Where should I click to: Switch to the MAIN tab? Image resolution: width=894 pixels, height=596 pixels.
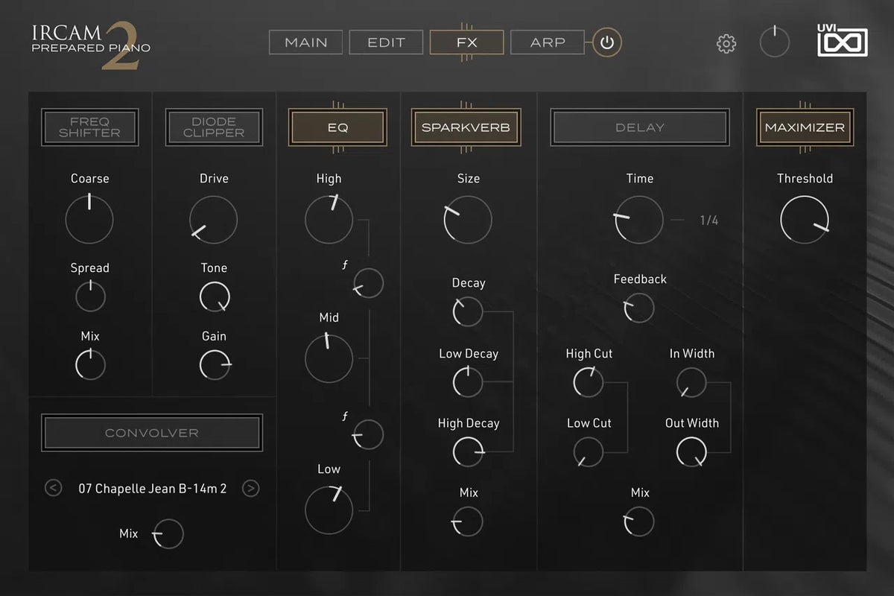click(305, 42)
